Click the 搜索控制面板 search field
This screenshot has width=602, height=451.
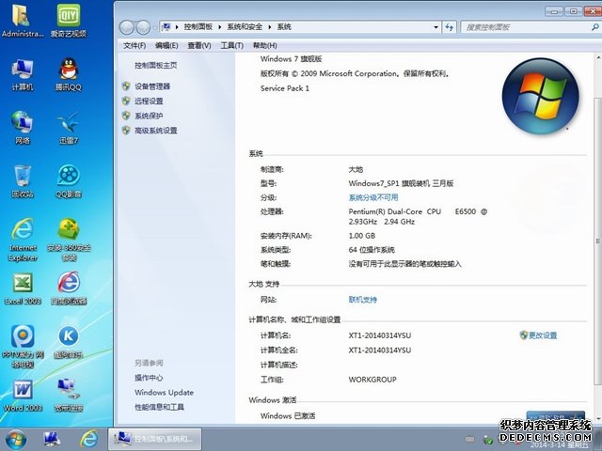525,27
